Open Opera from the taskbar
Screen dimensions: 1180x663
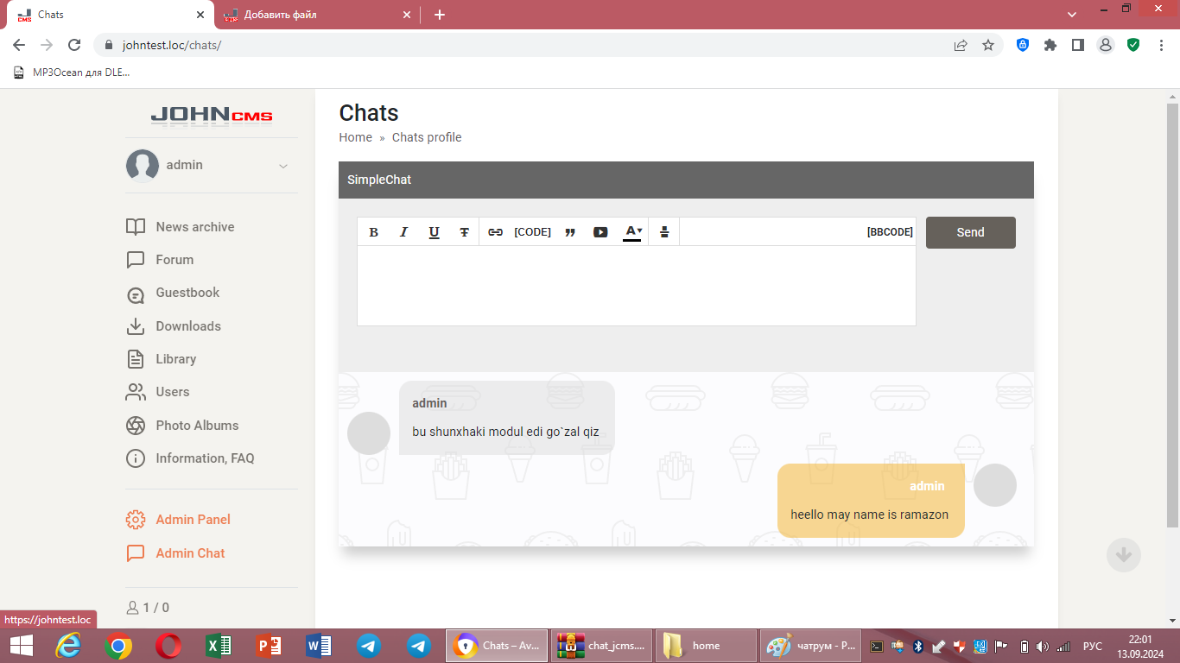[168, 646]
